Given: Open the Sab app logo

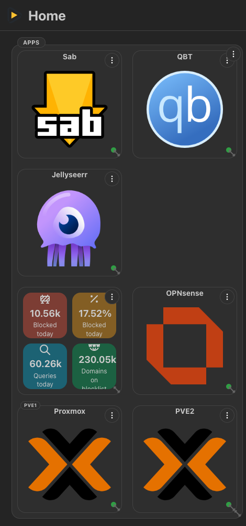Looking at the screenshot, I should coord(70,109).
